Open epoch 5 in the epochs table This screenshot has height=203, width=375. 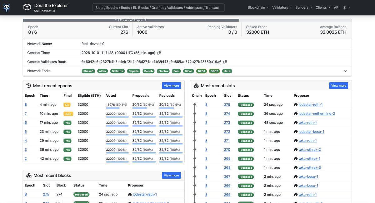pyautogui.click(x=26, y=132)
